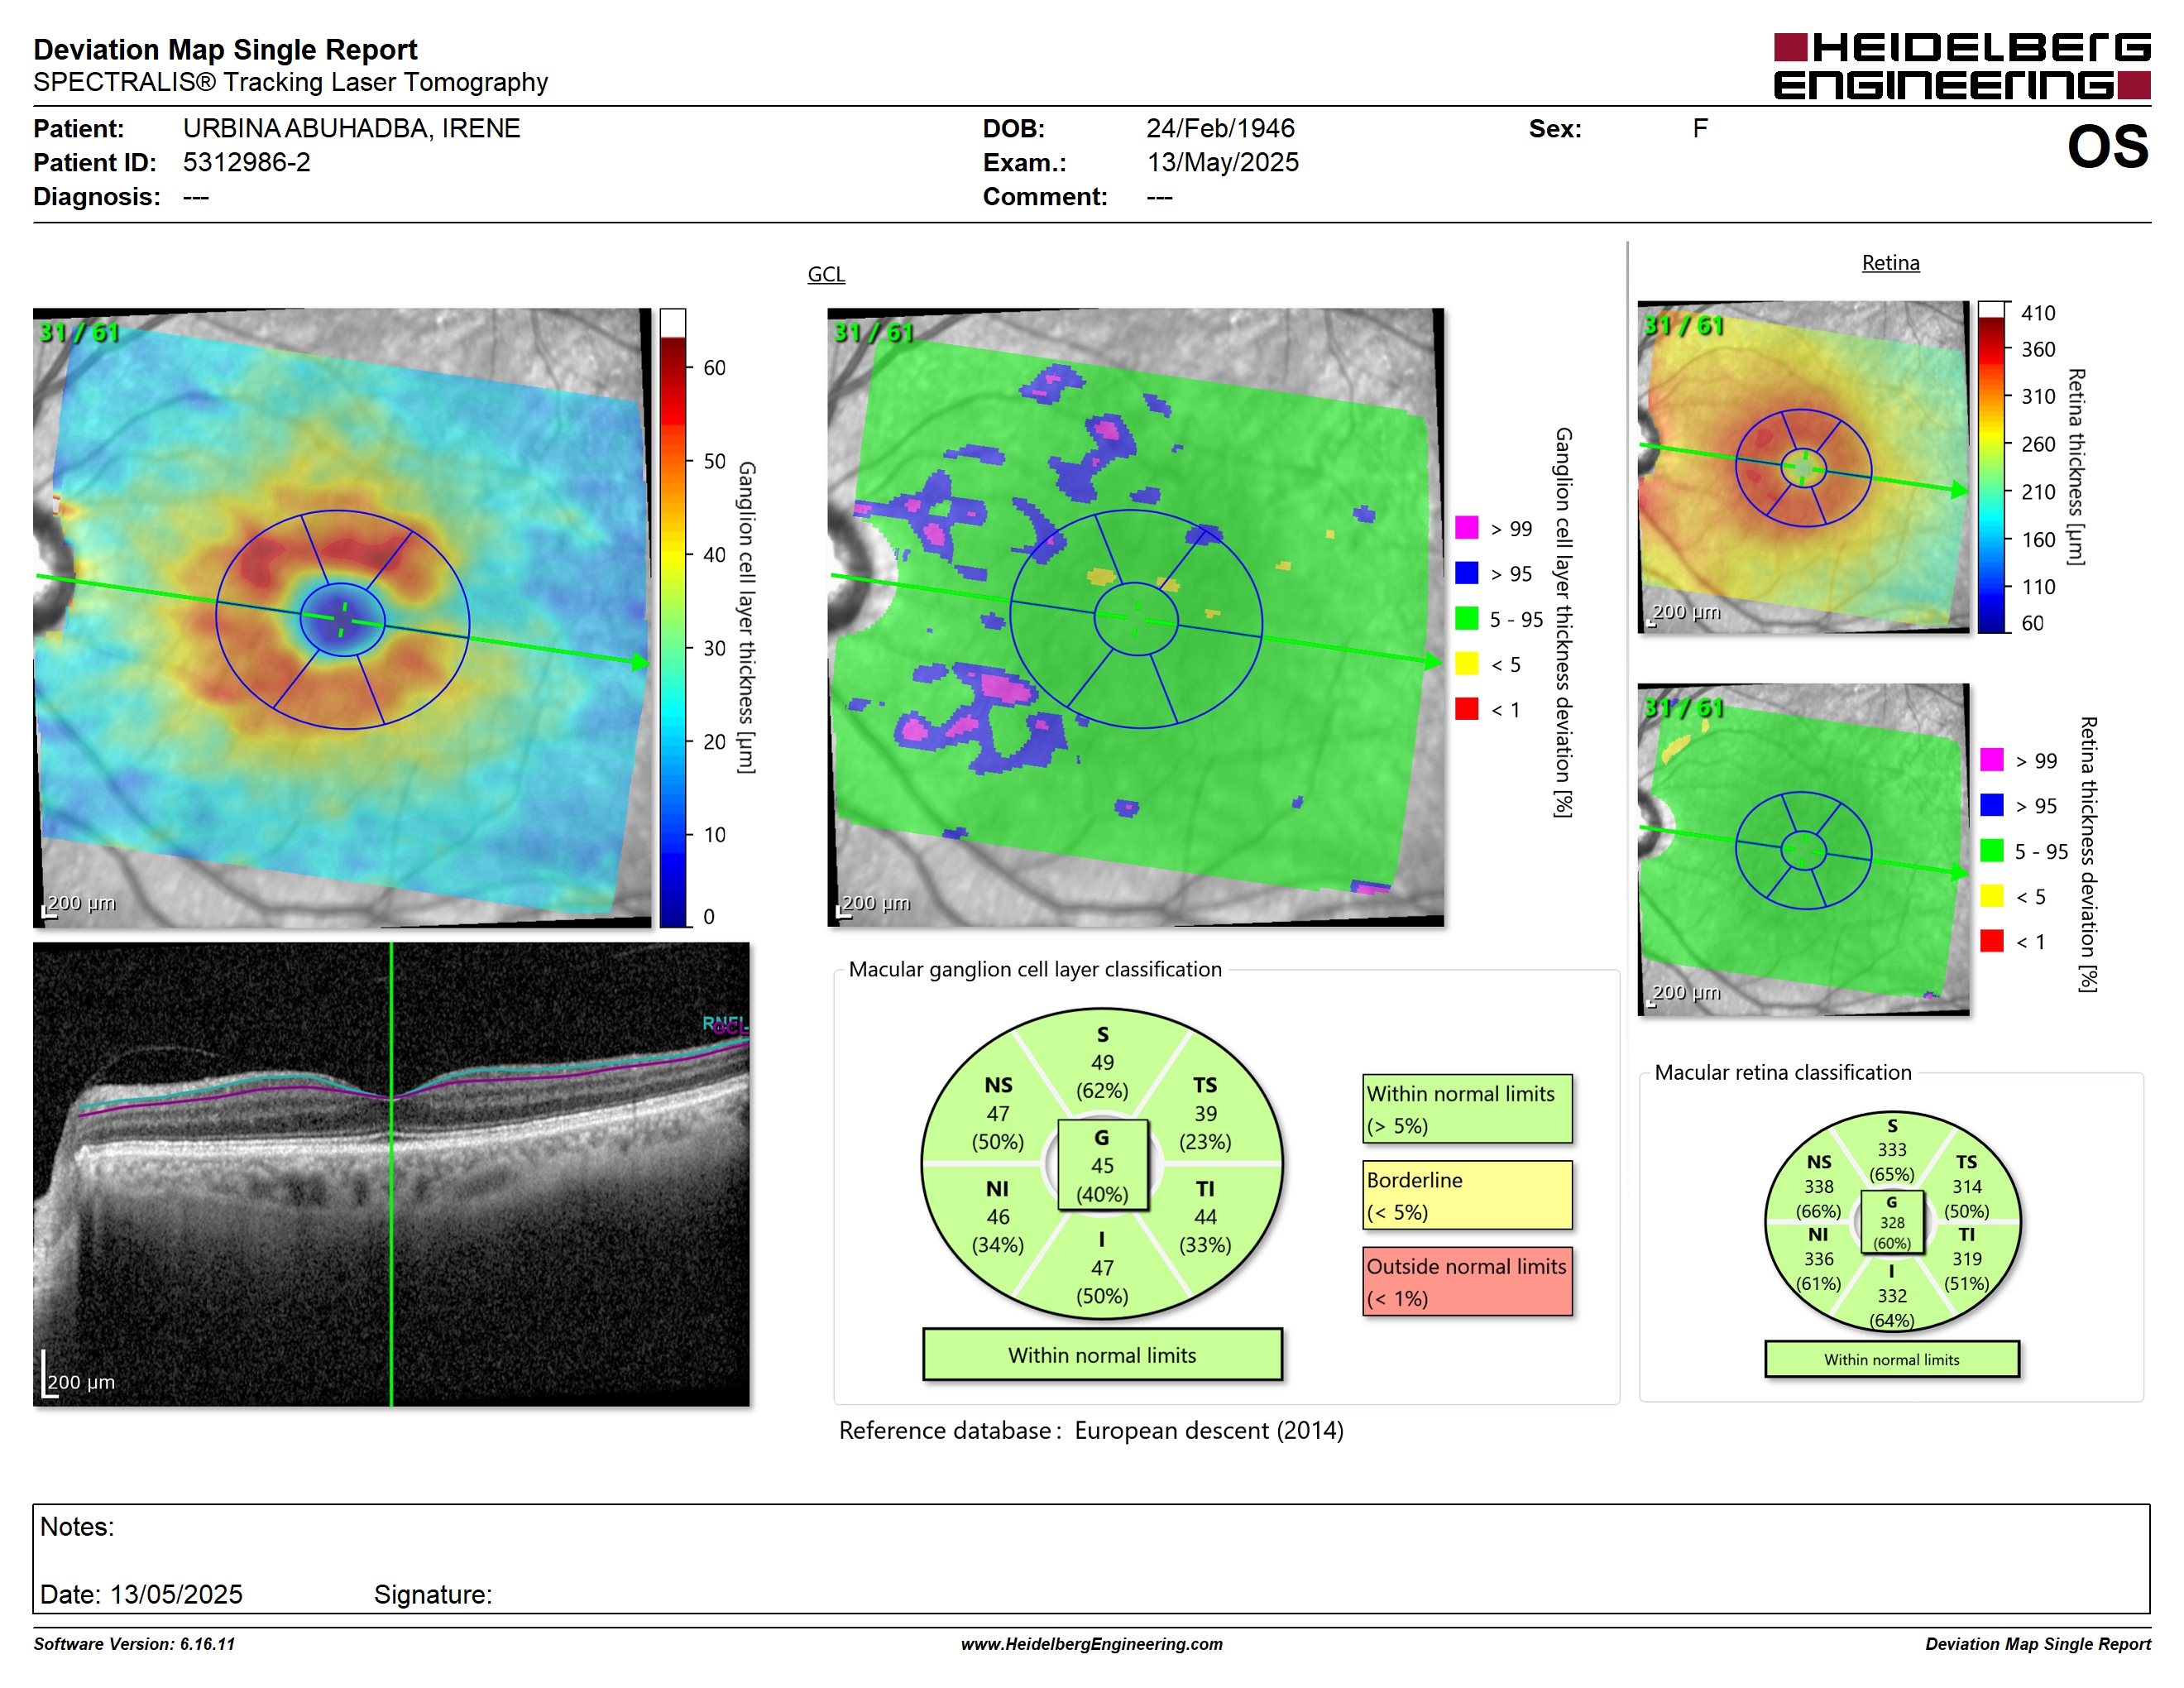Viewport: 2184px width, 1688px height.
Task: Click the green Within normal limits (> 5%) legend box
Action: point(1467,1109)
